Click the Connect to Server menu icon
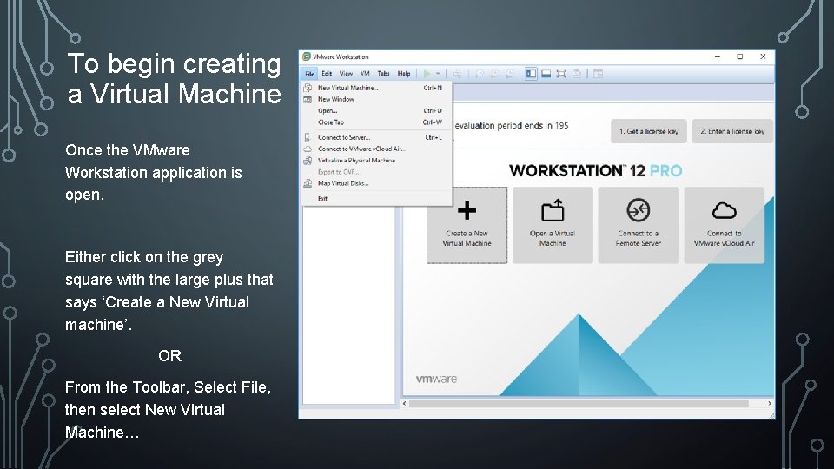The image size is (834, 469). 308,137
